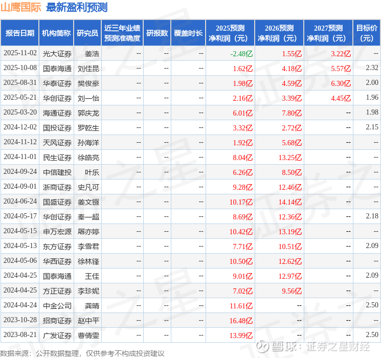Select the 2025预测净利润 column header
The image size is (381, 358).
coord(230,33)
